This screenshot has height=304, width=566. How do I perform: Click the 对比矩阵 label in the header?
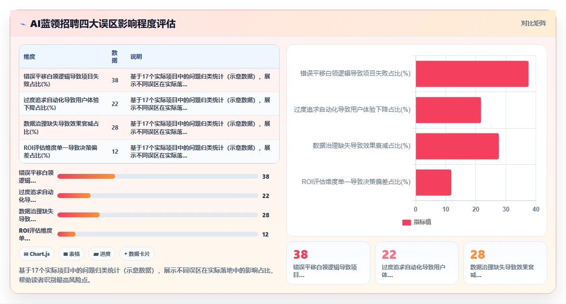[533, 24]
